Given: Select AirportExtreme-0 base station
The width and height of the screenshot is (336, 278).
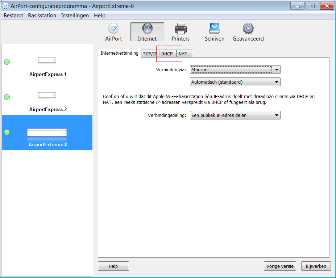Looking at the screenshot, I should (47, 135).
